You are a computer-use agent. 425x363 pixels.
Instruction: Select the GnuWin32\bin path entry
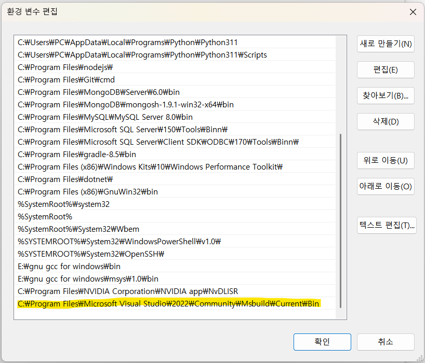(175, 192)
